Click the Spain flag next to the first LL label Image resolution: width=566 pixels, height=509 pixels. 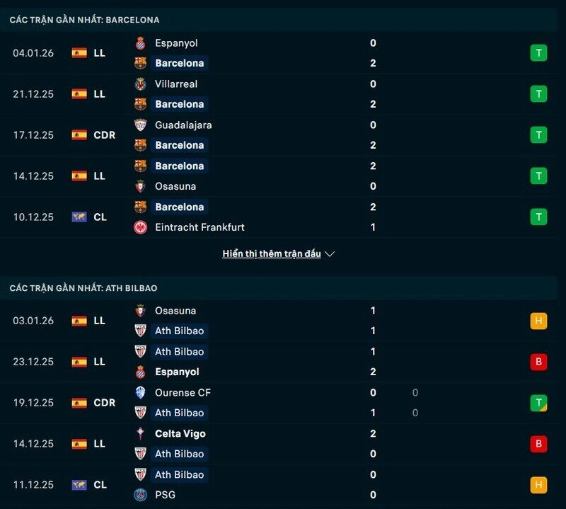[79, 52]
